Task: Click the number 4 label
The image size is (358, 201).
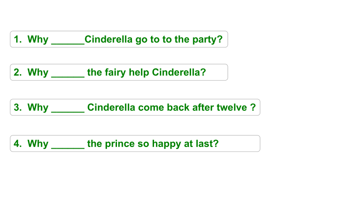Action: point(18,144)
